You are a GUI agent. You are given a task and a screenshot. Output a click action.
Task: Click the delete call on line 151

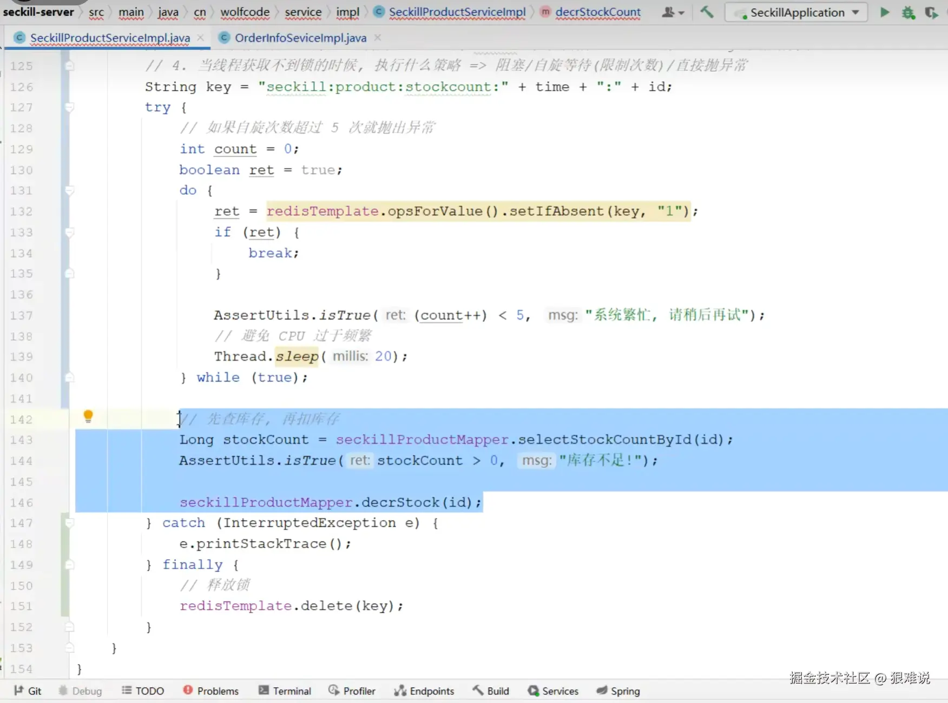[x=326, y=606]
